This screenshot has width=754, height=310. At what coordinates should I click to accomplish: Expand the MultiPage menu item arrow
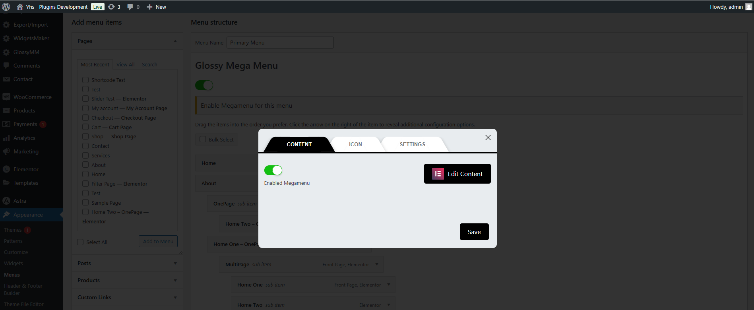pos(377,264)
